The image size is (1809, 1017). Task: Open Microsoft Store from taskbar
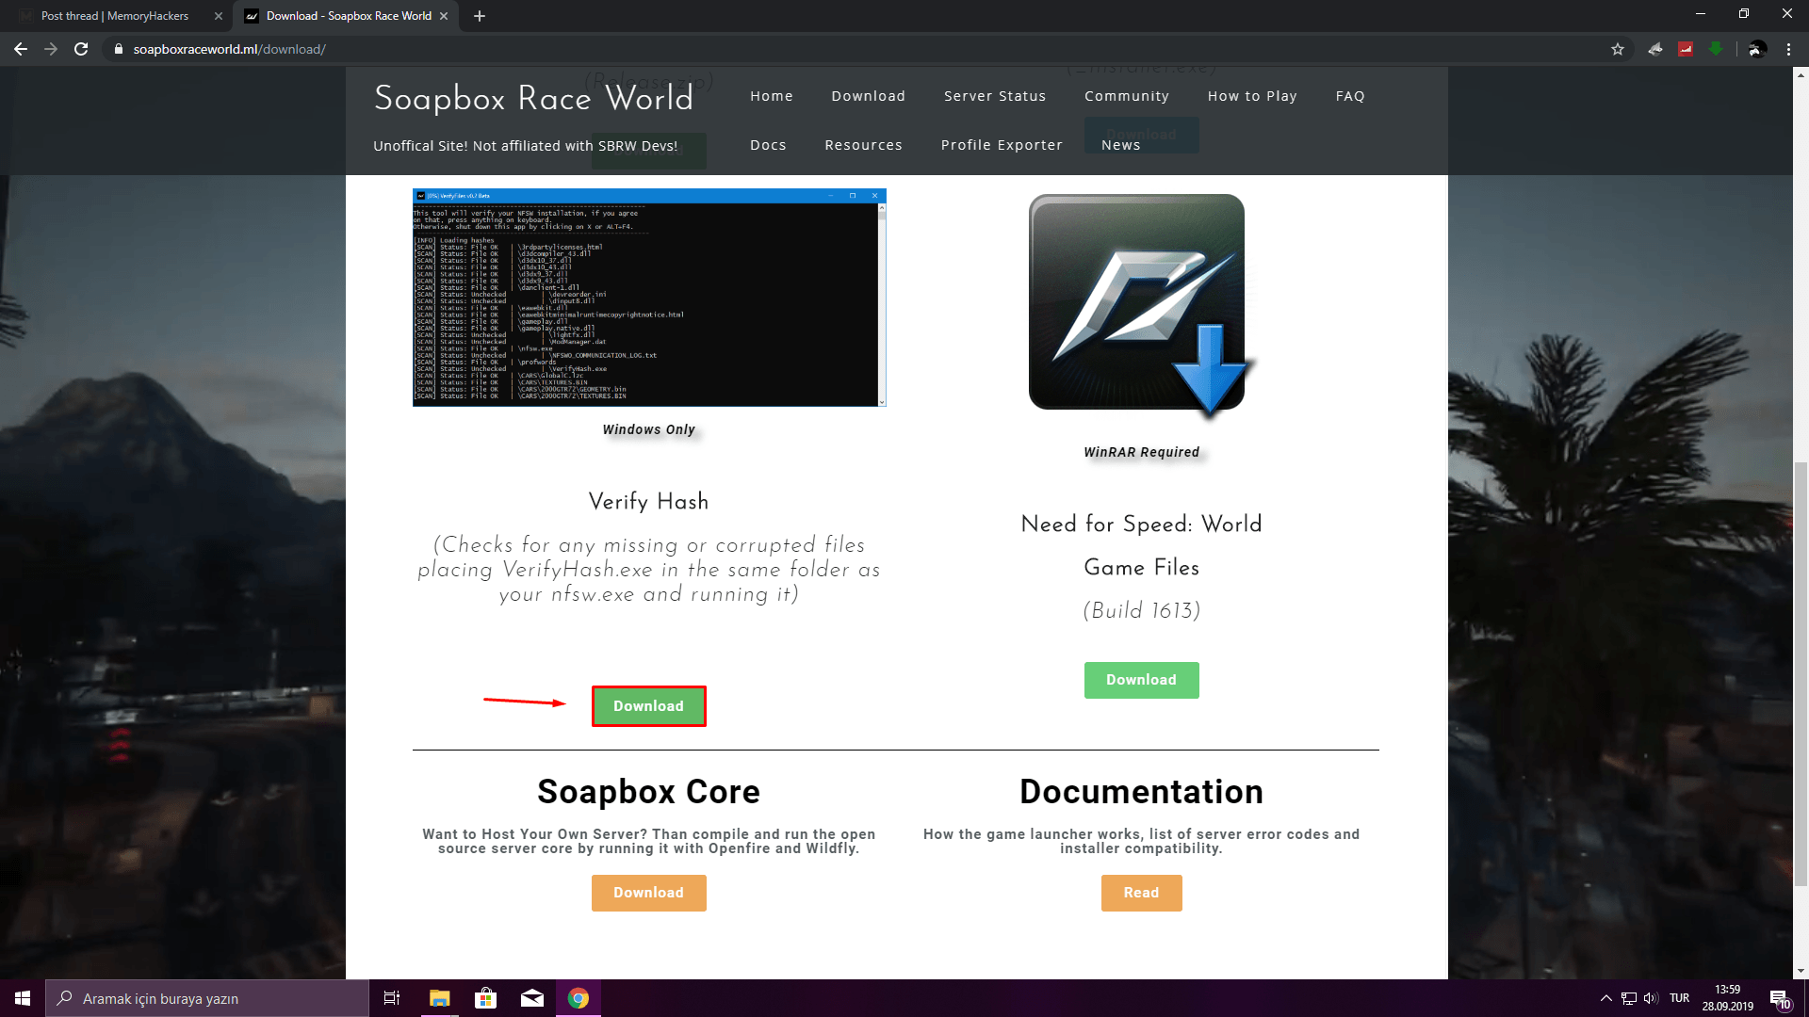point(486,998)
